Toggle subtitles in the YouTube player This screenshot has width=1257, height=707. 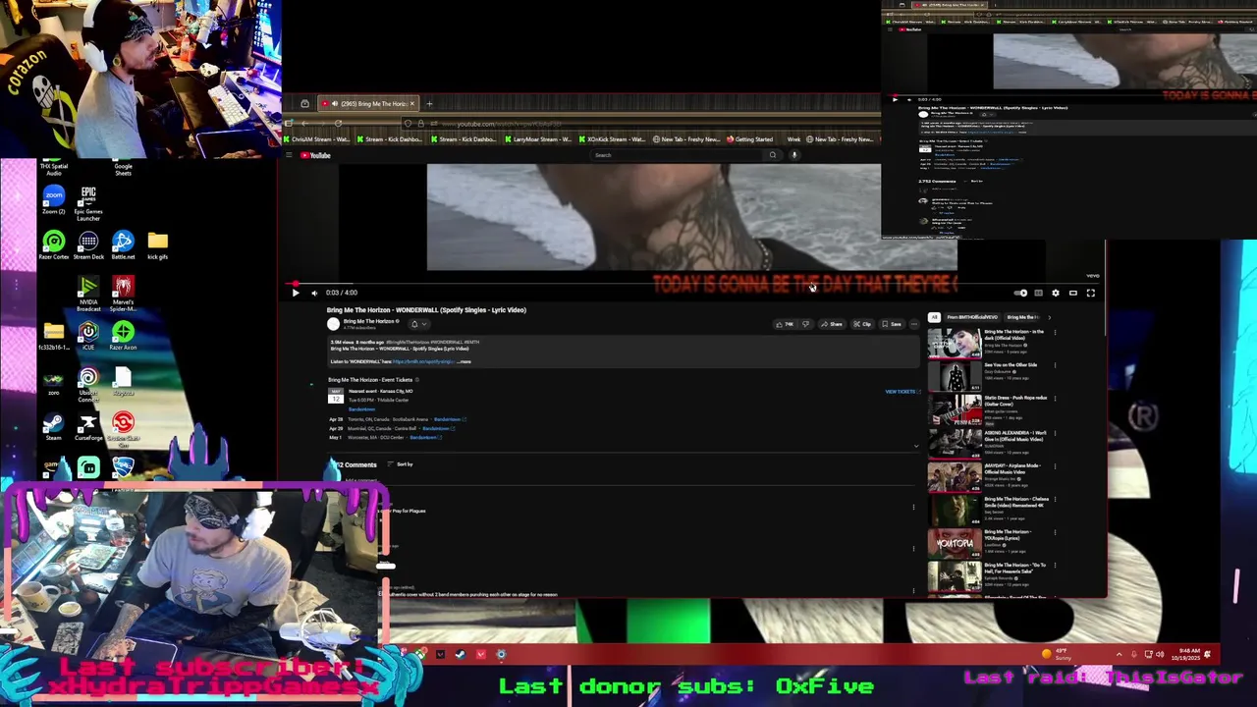click(1038, 293)
